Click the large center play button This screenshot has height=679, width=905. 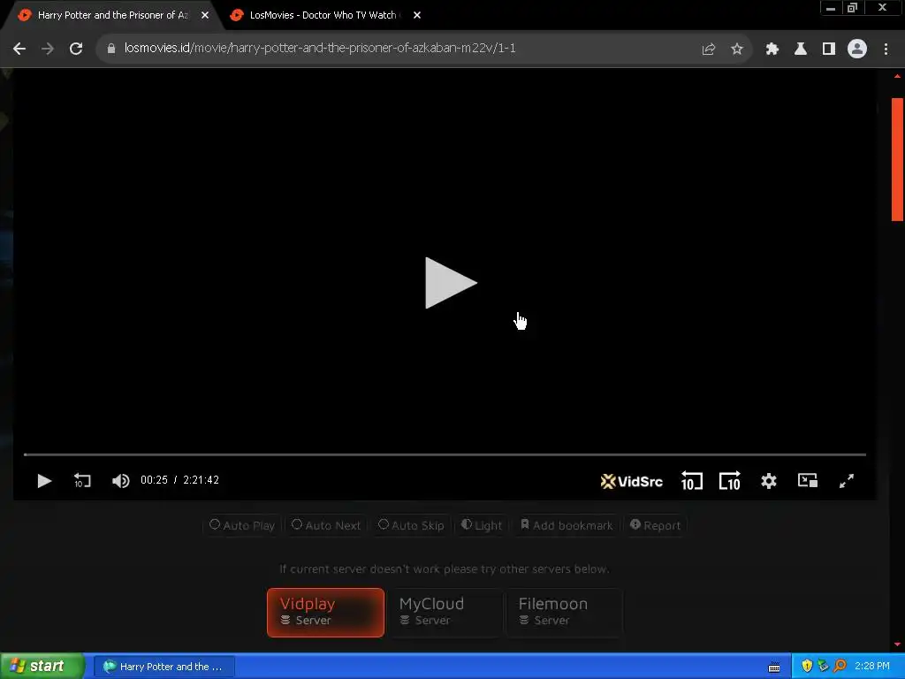(450, 283)
